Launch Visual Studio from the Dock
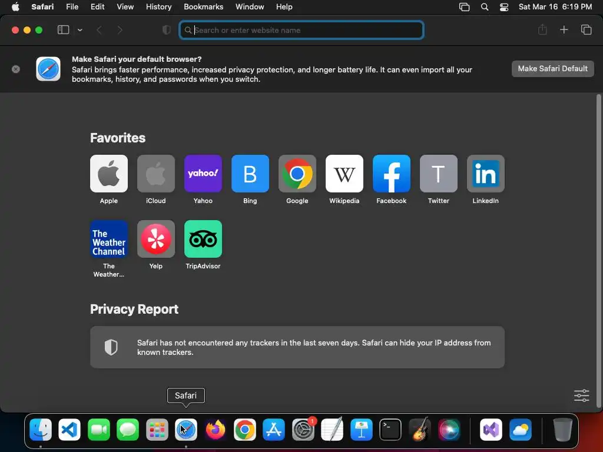 (x=491, y=429)
